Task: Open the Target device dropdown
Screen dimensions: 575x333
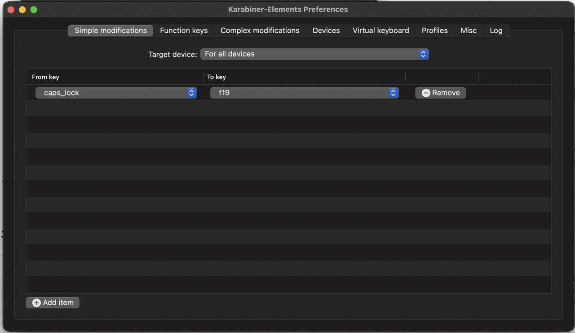Action: (x=314, y=54)
